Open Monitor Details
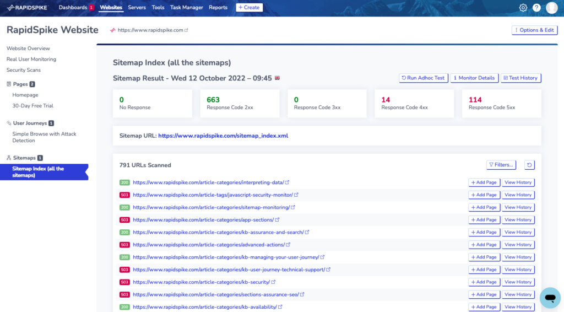Screen dimensions: 564x312 tap(474, 78)
